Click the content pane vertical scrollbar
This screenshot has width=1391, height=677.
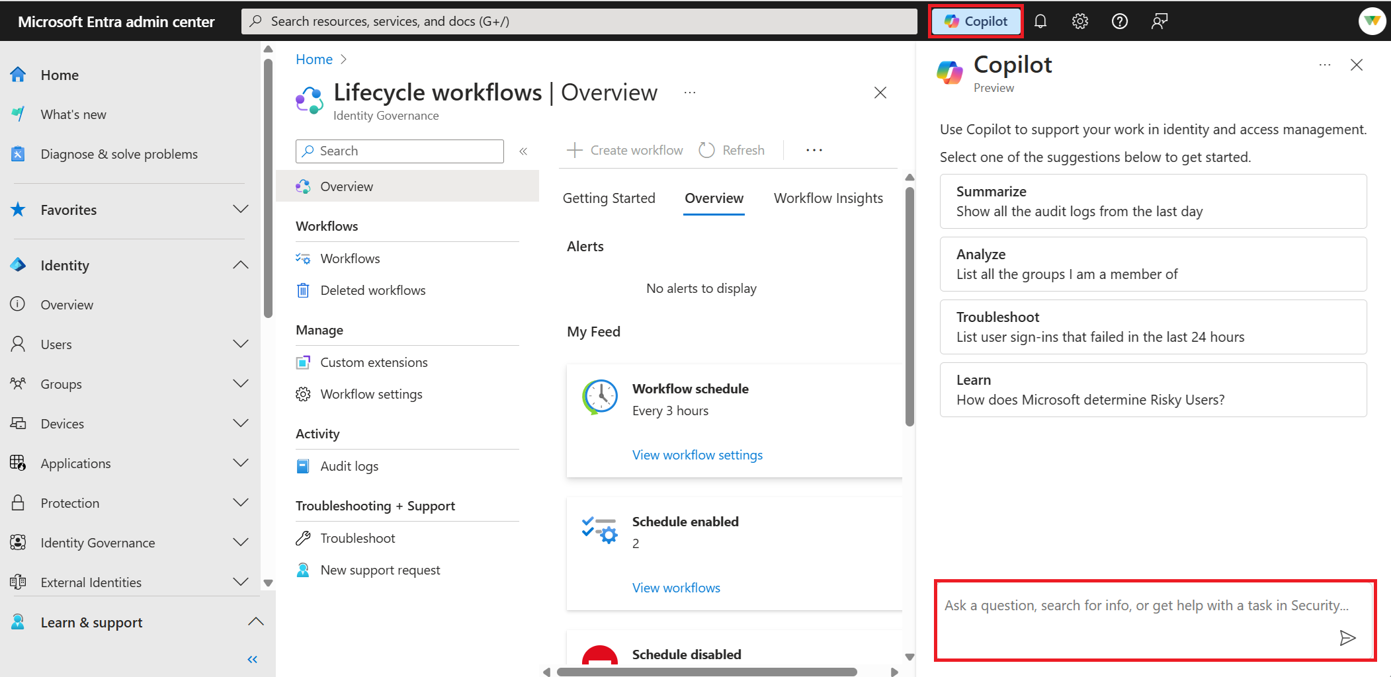pyautogui.click(x=909, y=307)
